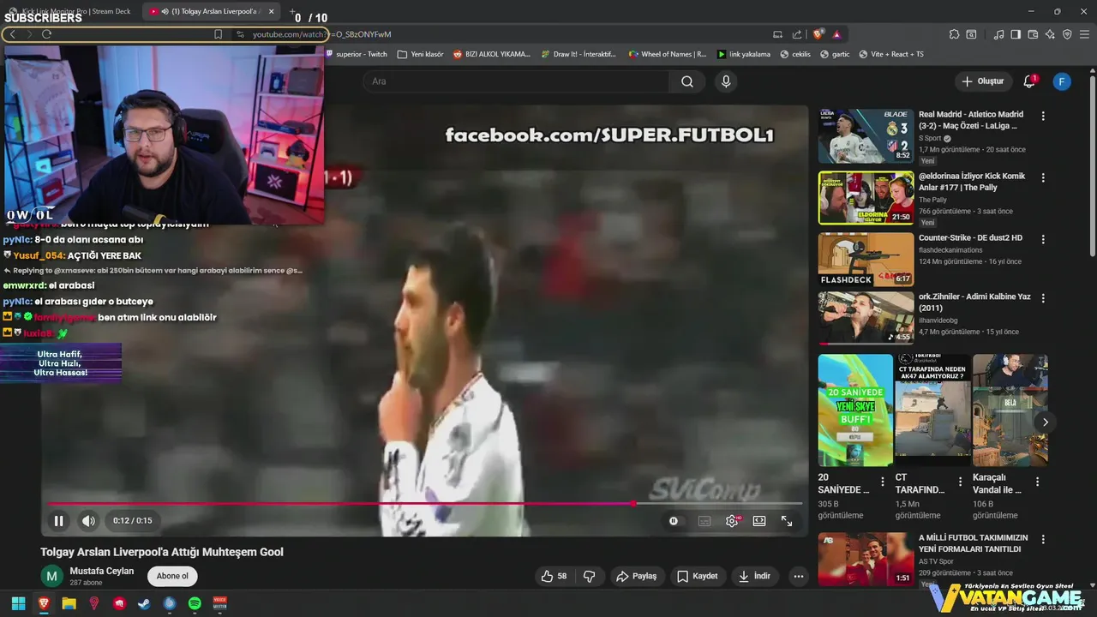Go back with the browser back arrow
Screen dimensions: 1097x617
(12, 34)
